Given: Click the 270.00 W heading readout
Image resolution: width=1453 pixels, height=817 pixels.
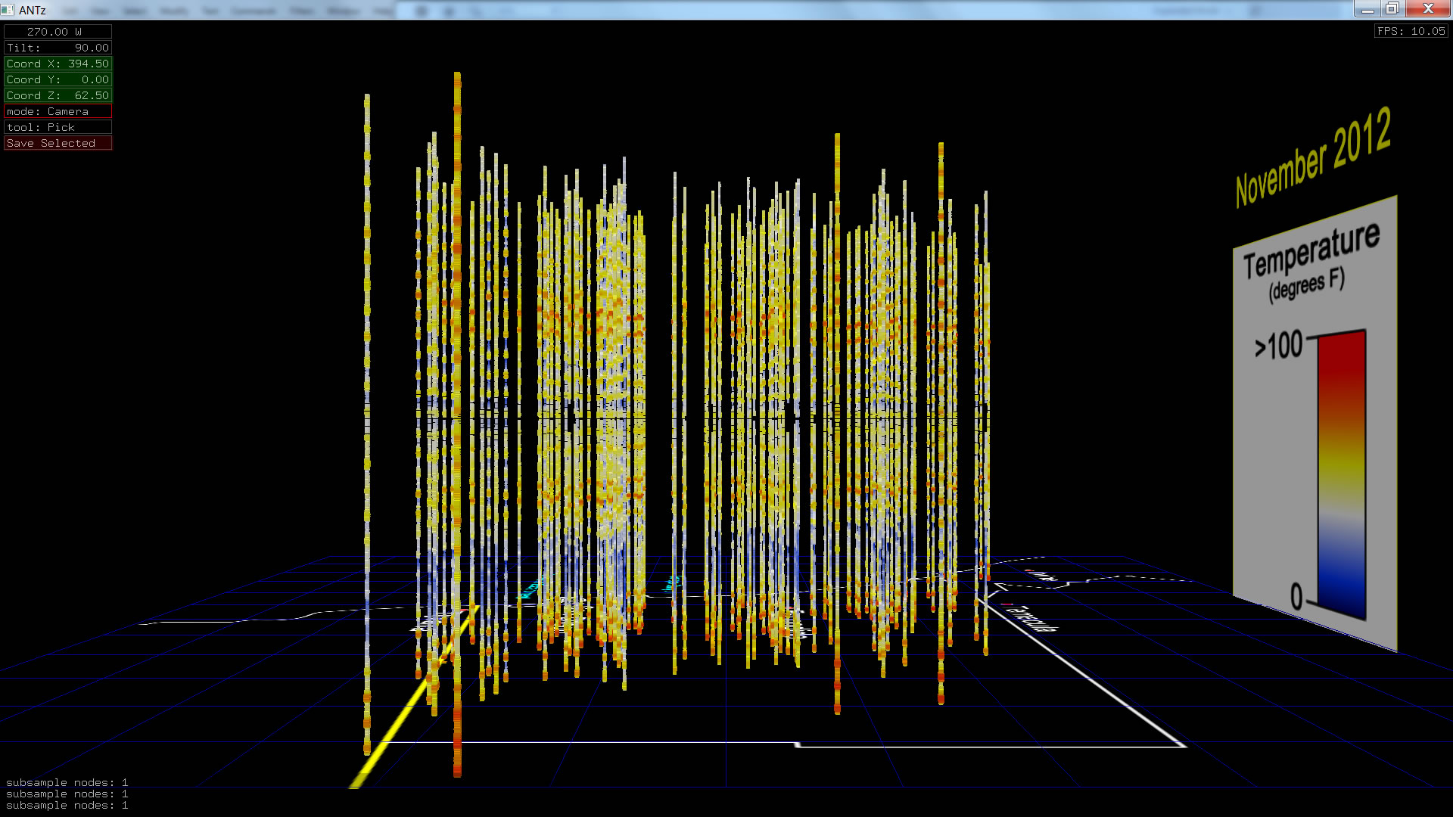Looking at the screenshot, I should pos(58,32).
